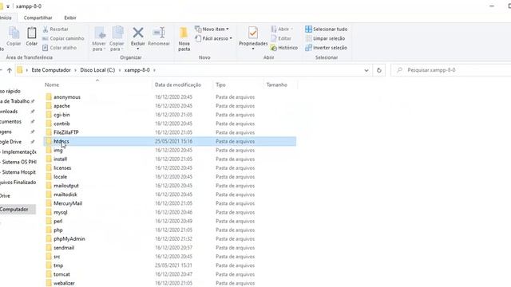The image size is (511, 287).
Task: Select the MercuryMail folder
Action: pos(170,203)
